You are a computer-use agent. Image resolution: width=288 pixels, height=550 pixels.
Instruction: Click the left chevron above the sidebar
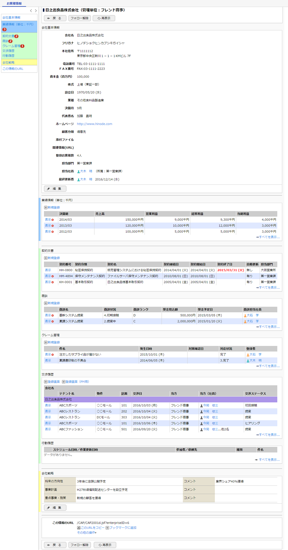pyautogui.click(x=31, y=11)
